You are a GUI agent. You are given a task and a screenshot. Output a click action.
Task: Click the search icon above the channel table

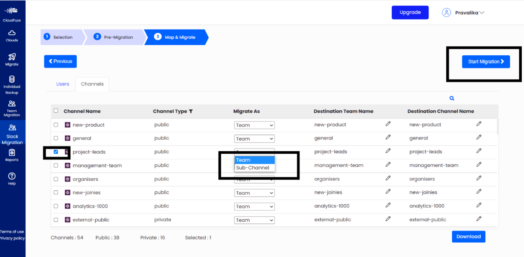pos(452,98)
